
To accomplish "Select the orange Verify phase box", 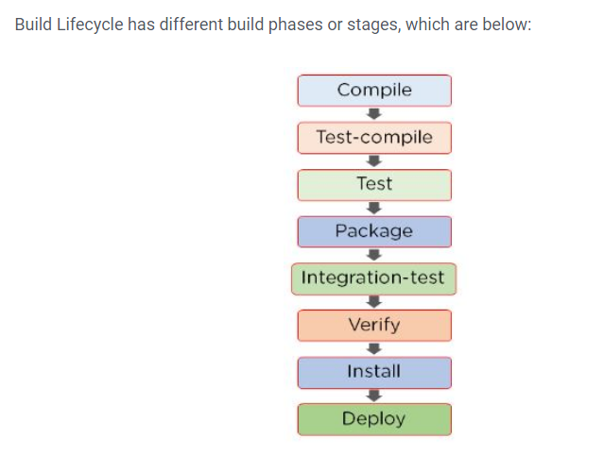I will point(374,326).
